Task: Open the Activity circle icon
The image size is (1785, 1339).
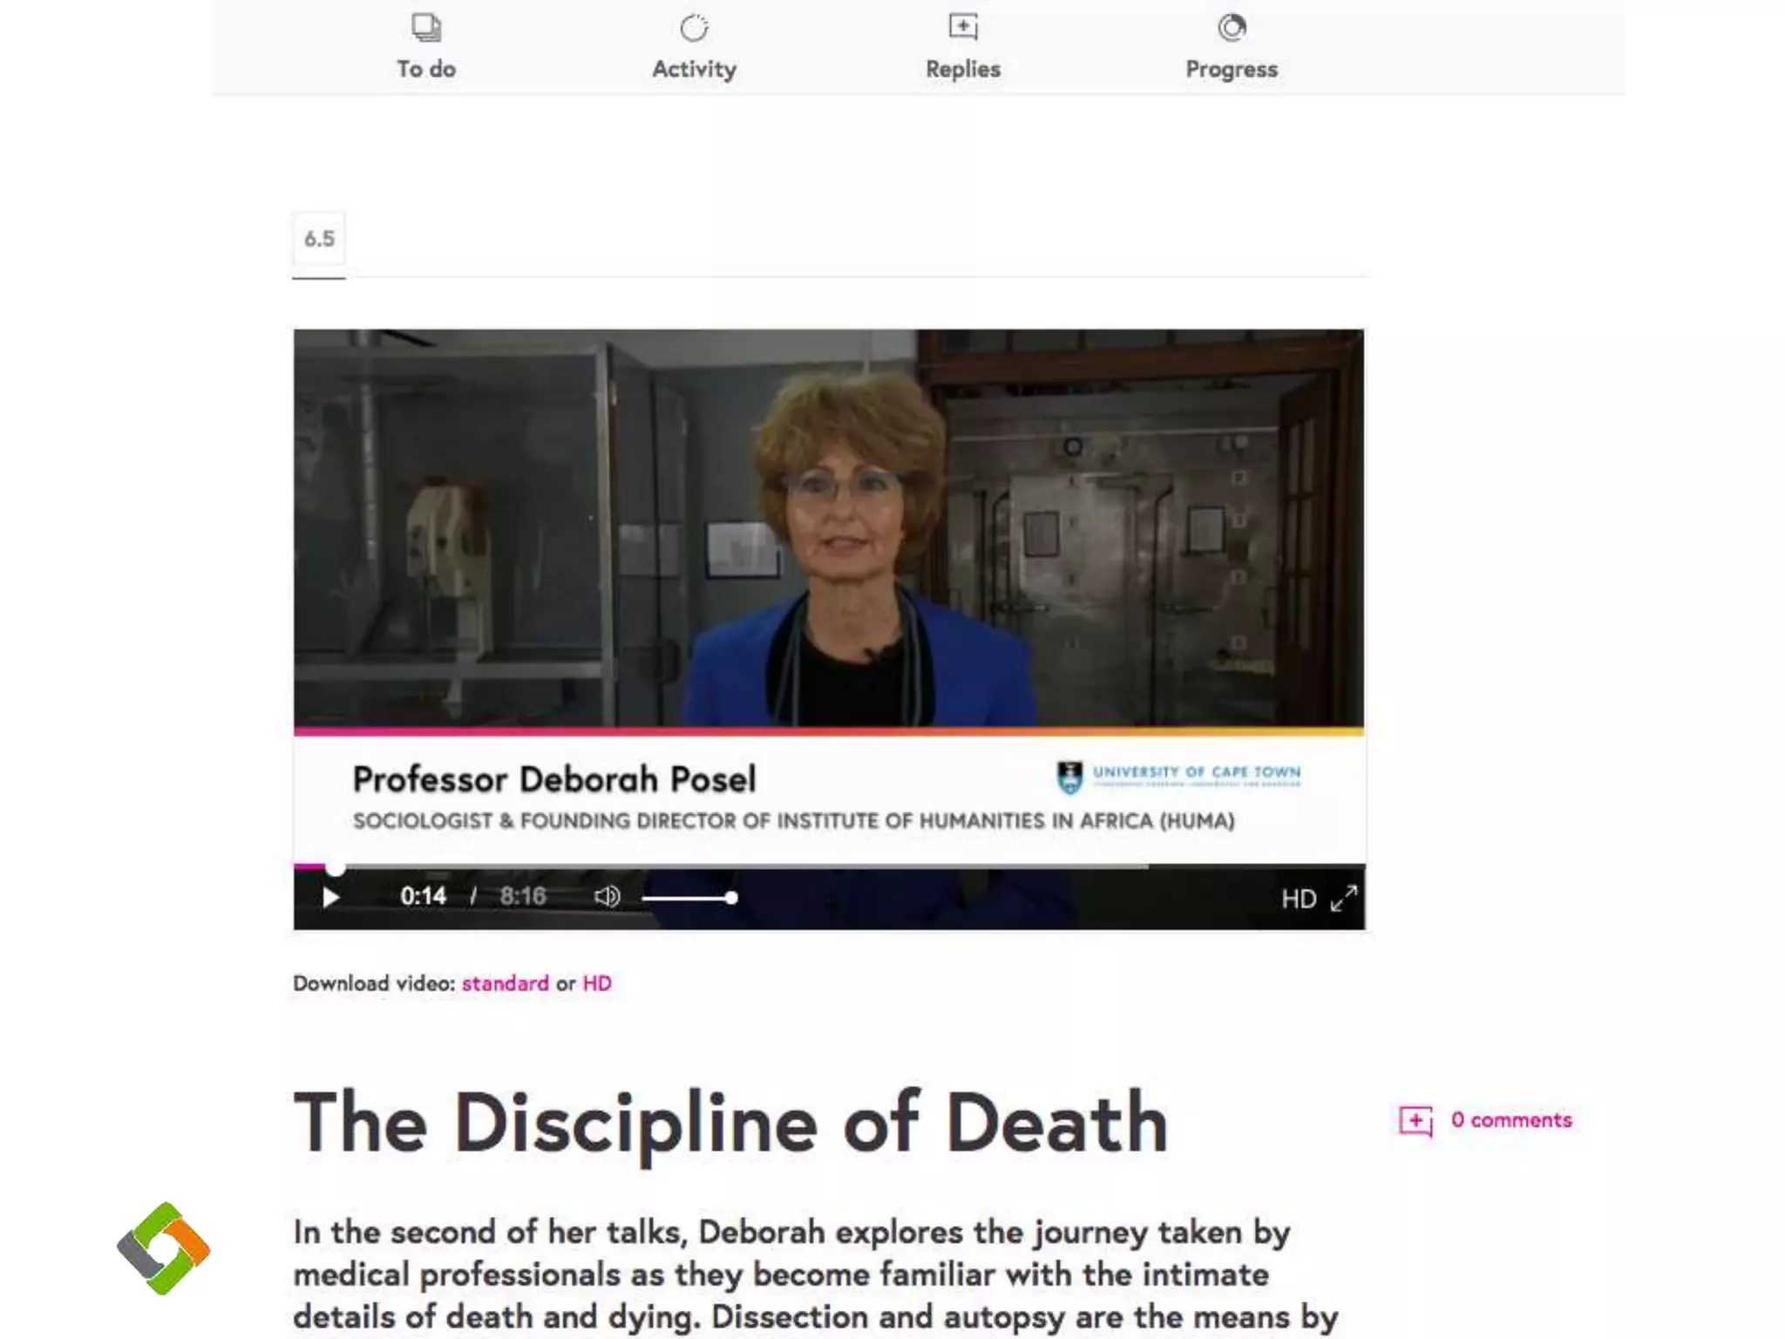Action: (694, 28)
